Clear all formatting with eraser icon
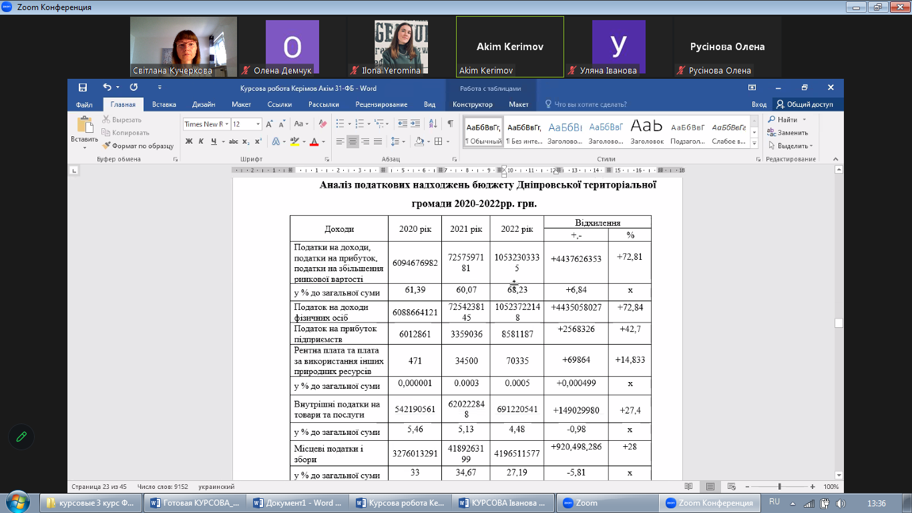The image size is (912, 513). [x=322, y=124]
